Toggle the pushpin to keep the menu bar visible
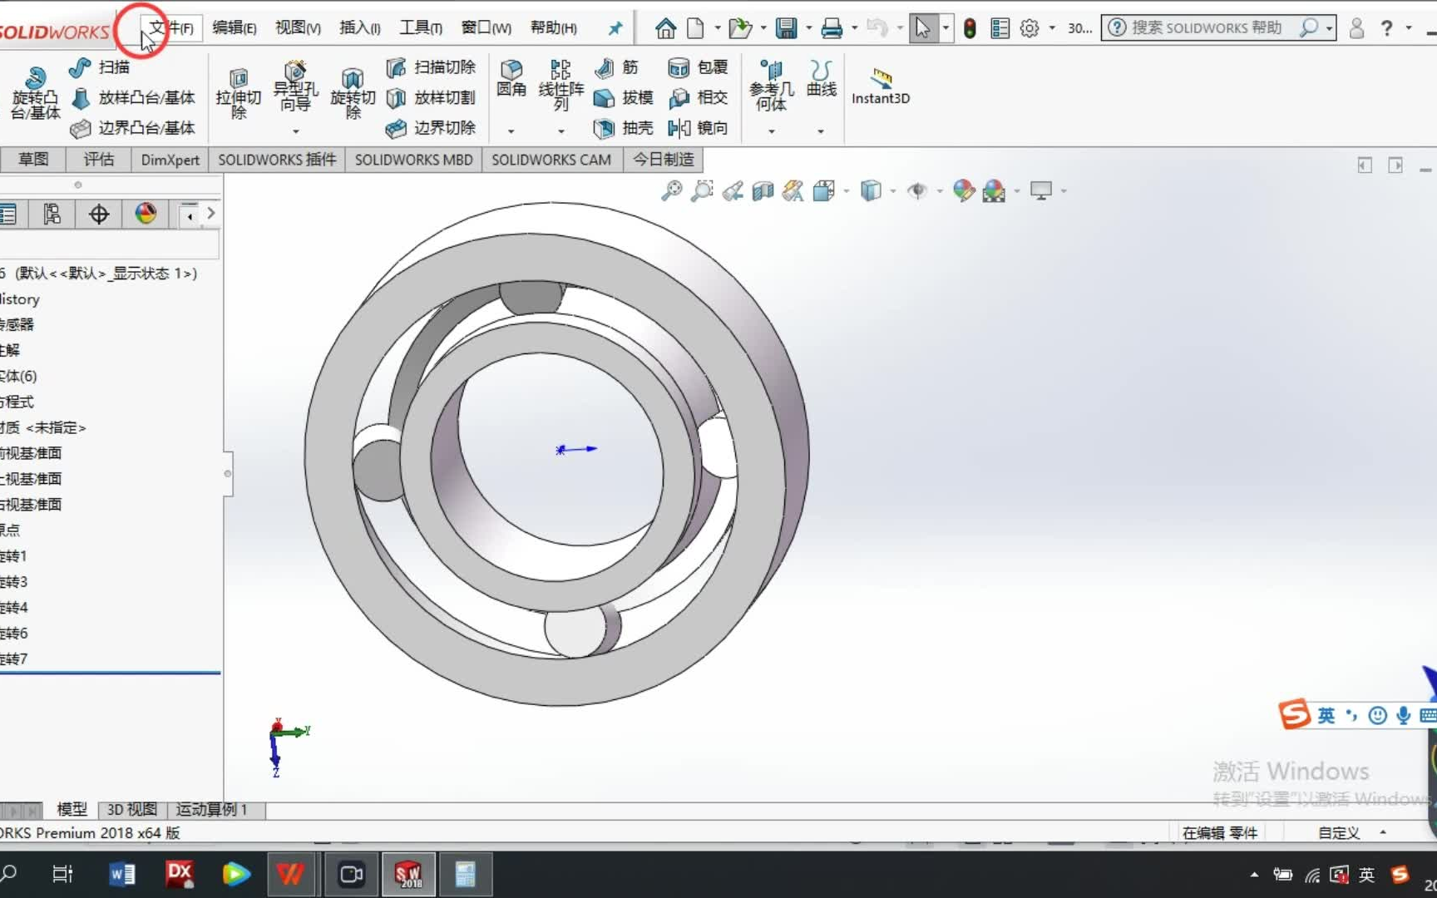The width and height of the screenshot is (1437, 898). (614, 27)
